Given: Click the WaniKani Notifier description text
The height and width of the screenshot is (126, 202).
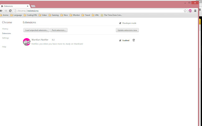Looking at the screenshot, I should click(x=57, y=44).
